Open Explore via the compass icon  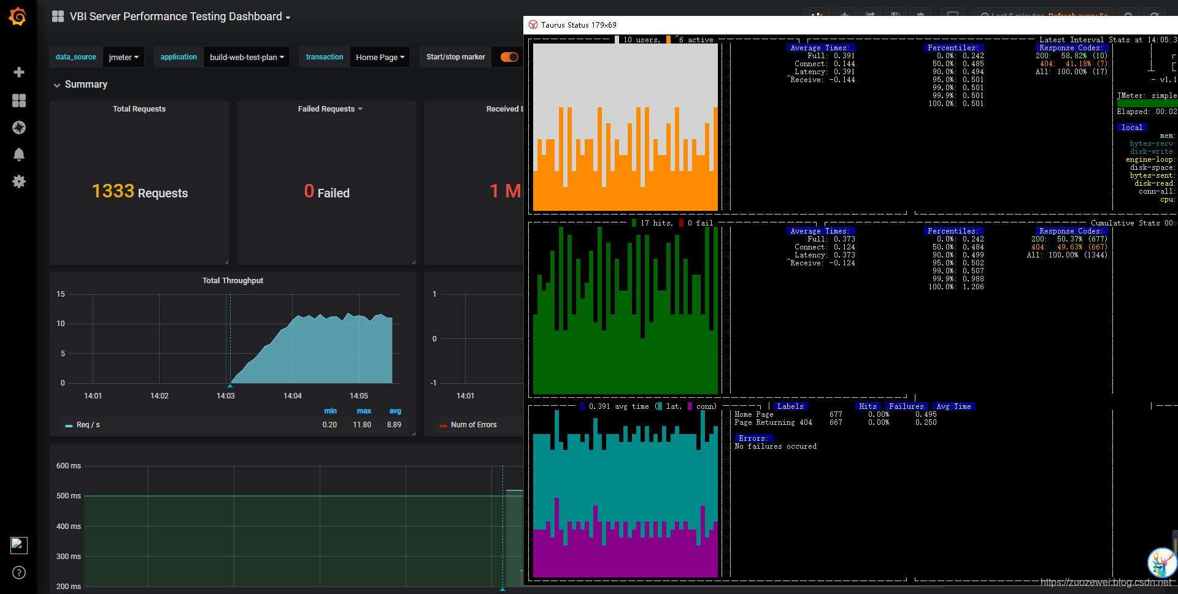click(19, 128)
